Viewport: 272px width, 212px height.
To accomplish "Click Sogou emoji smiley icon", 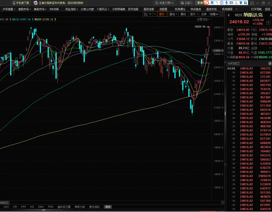I will pos(222,3).
